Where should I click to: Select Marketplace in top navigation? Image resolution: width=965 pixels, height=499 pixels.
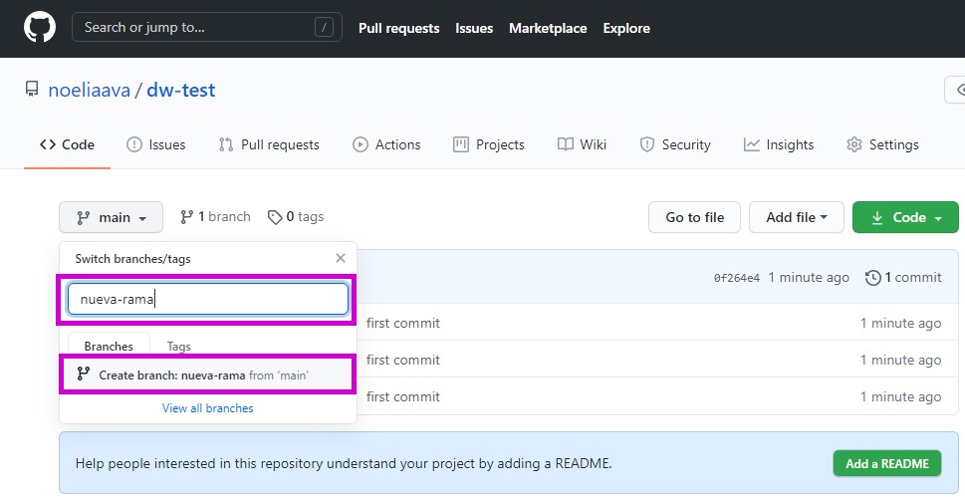tap(548, 28)
